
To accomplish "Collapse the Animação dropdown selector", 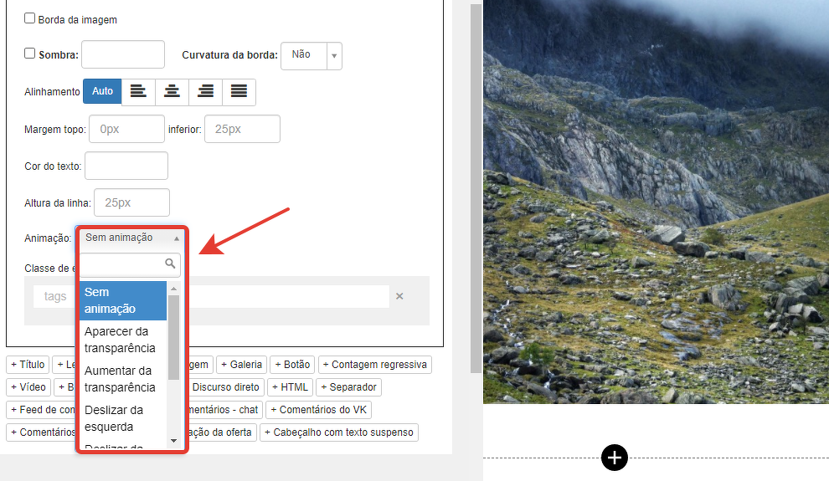I will pos(132,238).
